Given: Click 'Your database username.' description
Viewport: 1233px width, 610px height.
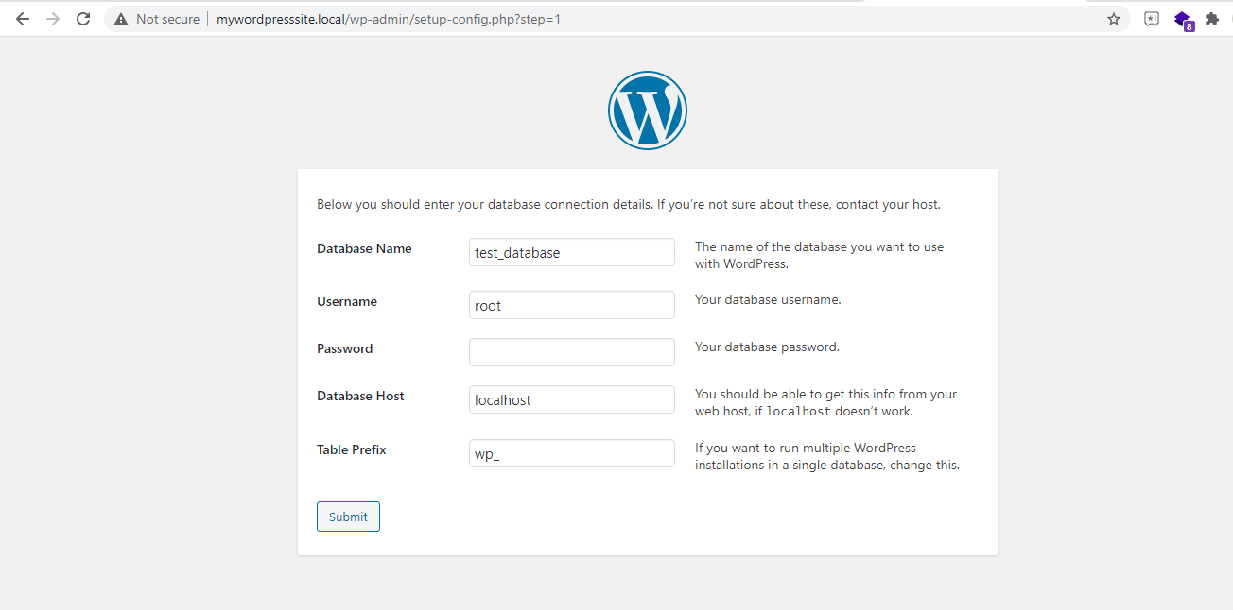Looking at the screenshot, I should tap(768, 299).
